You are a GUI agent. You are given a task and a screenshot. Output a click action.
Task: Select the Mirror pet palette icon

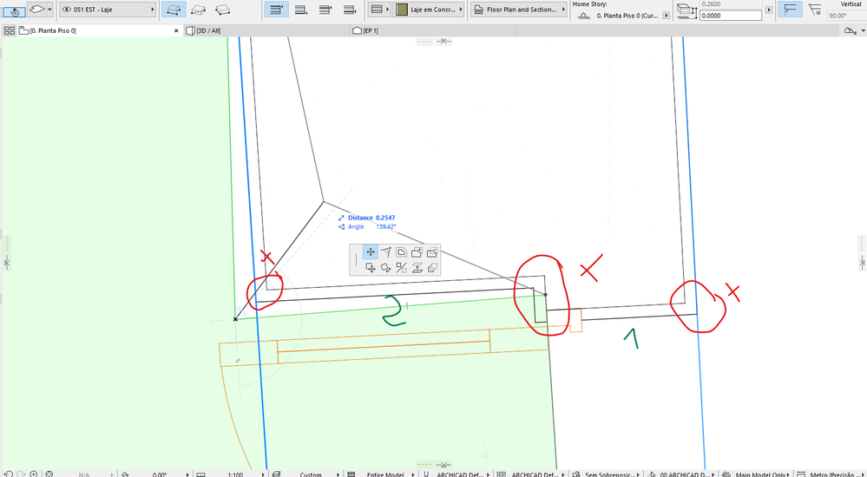[402, 268]
